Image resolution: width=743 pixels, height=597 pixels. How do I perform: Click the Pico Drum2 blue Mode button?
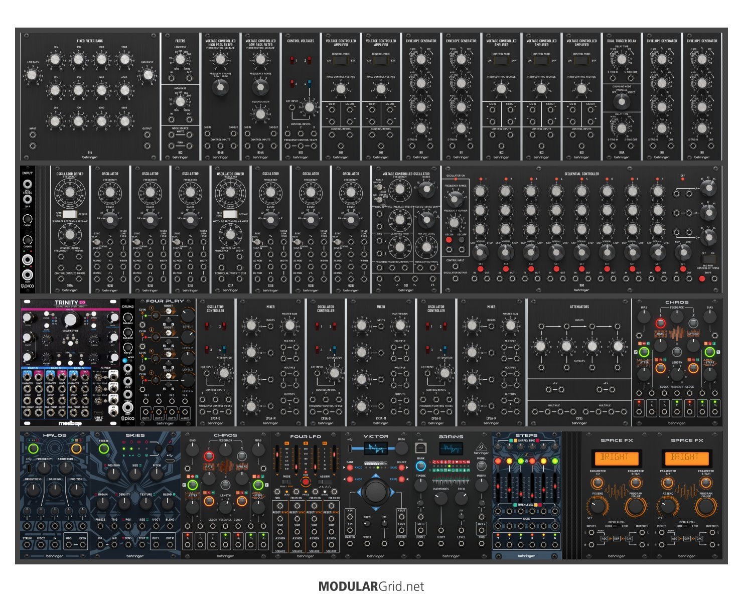tap(124, 361)
